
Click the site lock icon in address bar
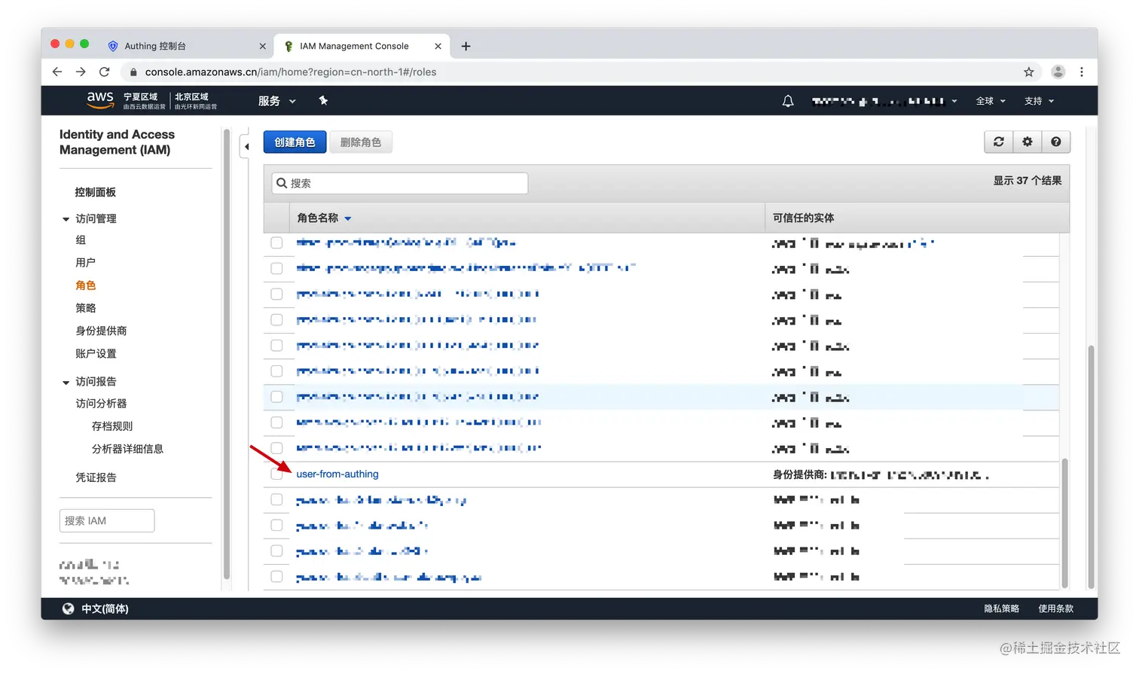(x=133, y=72)
